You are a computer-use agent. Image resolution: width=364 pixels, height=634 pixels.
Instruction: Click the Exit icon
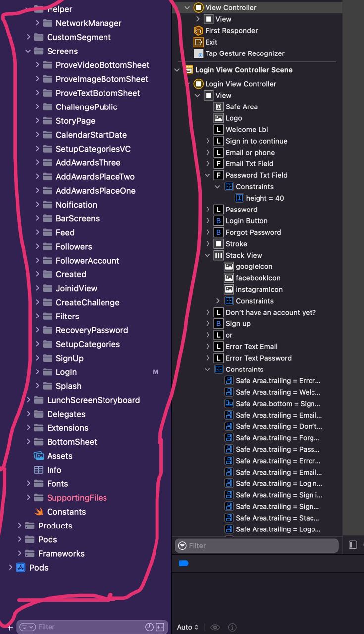[x=199, y=42]
